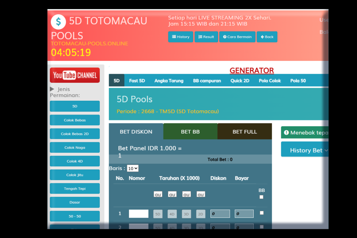This screenshot has height=238, width=357.
Task: Choose Colok Naga game type
Action: click(75, 147)
